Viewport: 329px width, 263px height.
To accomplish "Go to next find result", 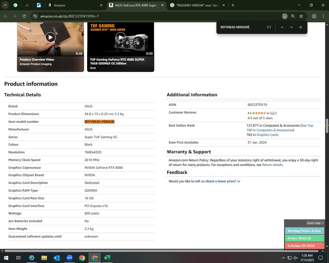I will 291,27.
